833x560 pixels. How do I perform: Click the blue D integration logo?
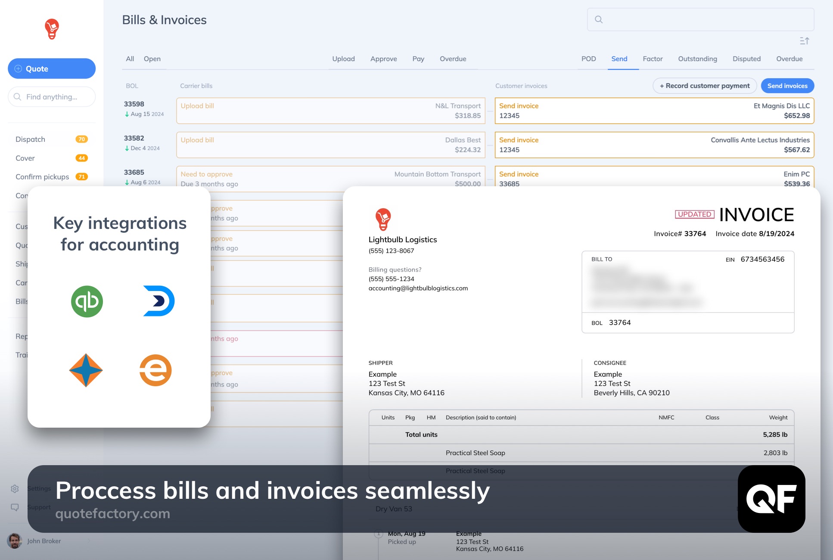[159, 301]
